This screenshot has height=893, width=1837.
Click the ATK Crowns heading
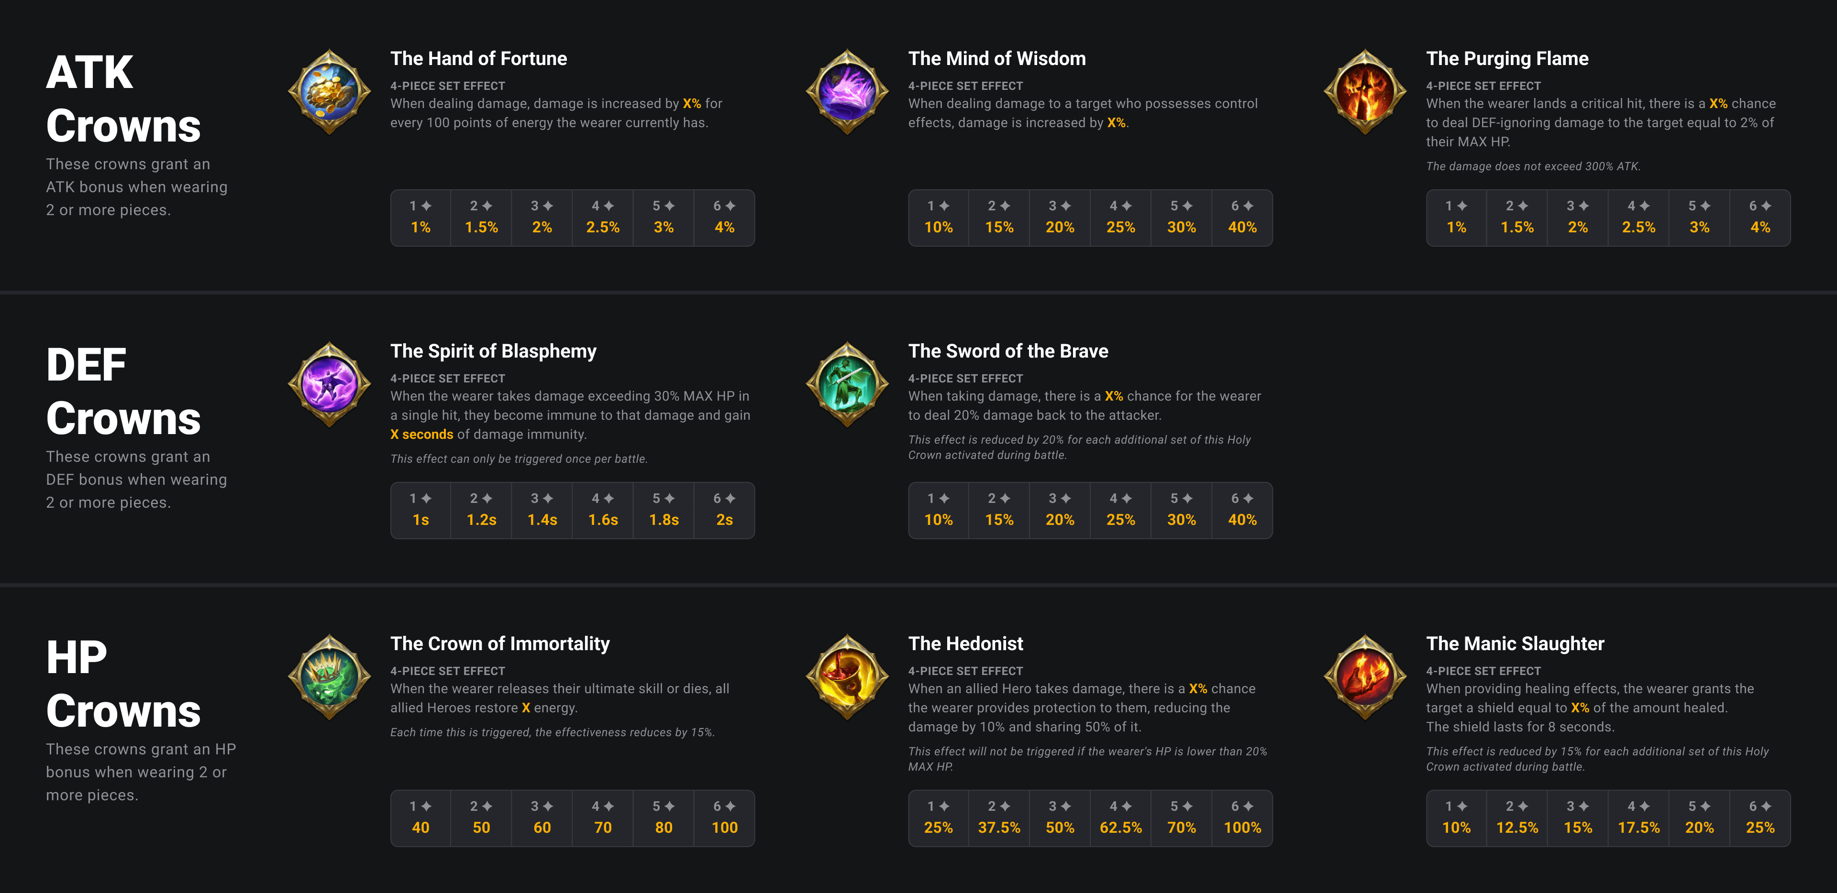point(123,99)
